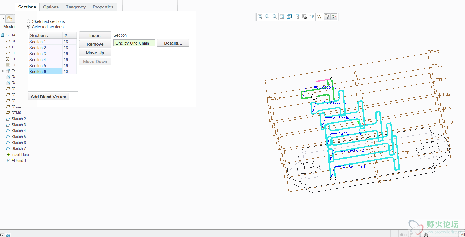The image size is (465, 237).
Task: Click the Remove button
Action: point(95,44)
